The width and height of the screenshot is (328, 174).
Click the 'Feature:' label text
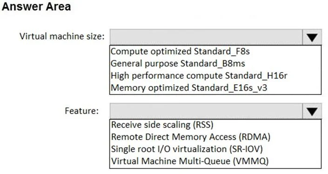point(81,111)
